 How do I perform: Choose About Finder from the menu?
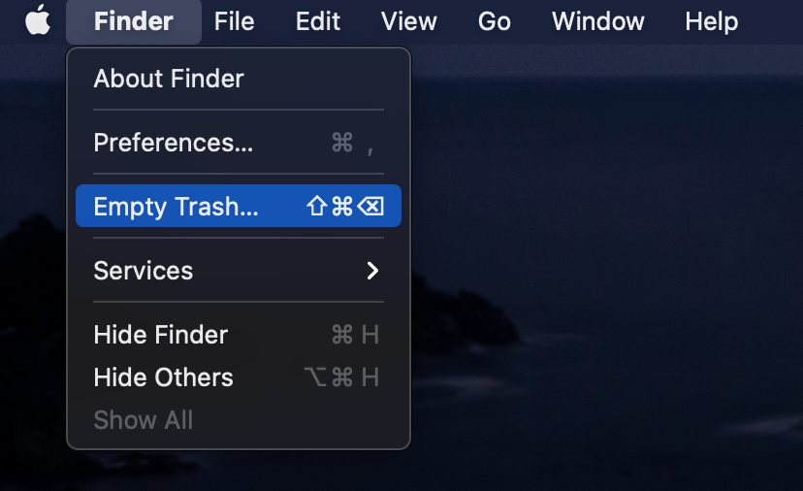[169, 79]
